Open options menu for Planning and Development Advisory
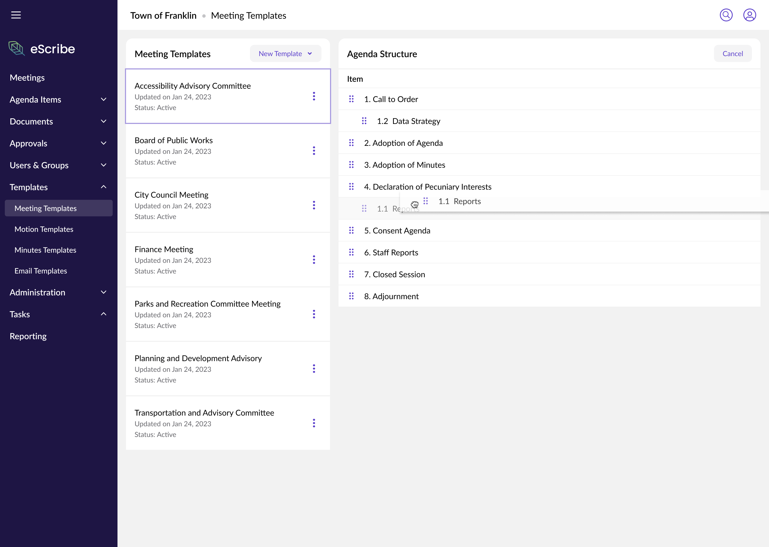Image resolution: width=769 pixels, height=547 pixels. point(314,369)
